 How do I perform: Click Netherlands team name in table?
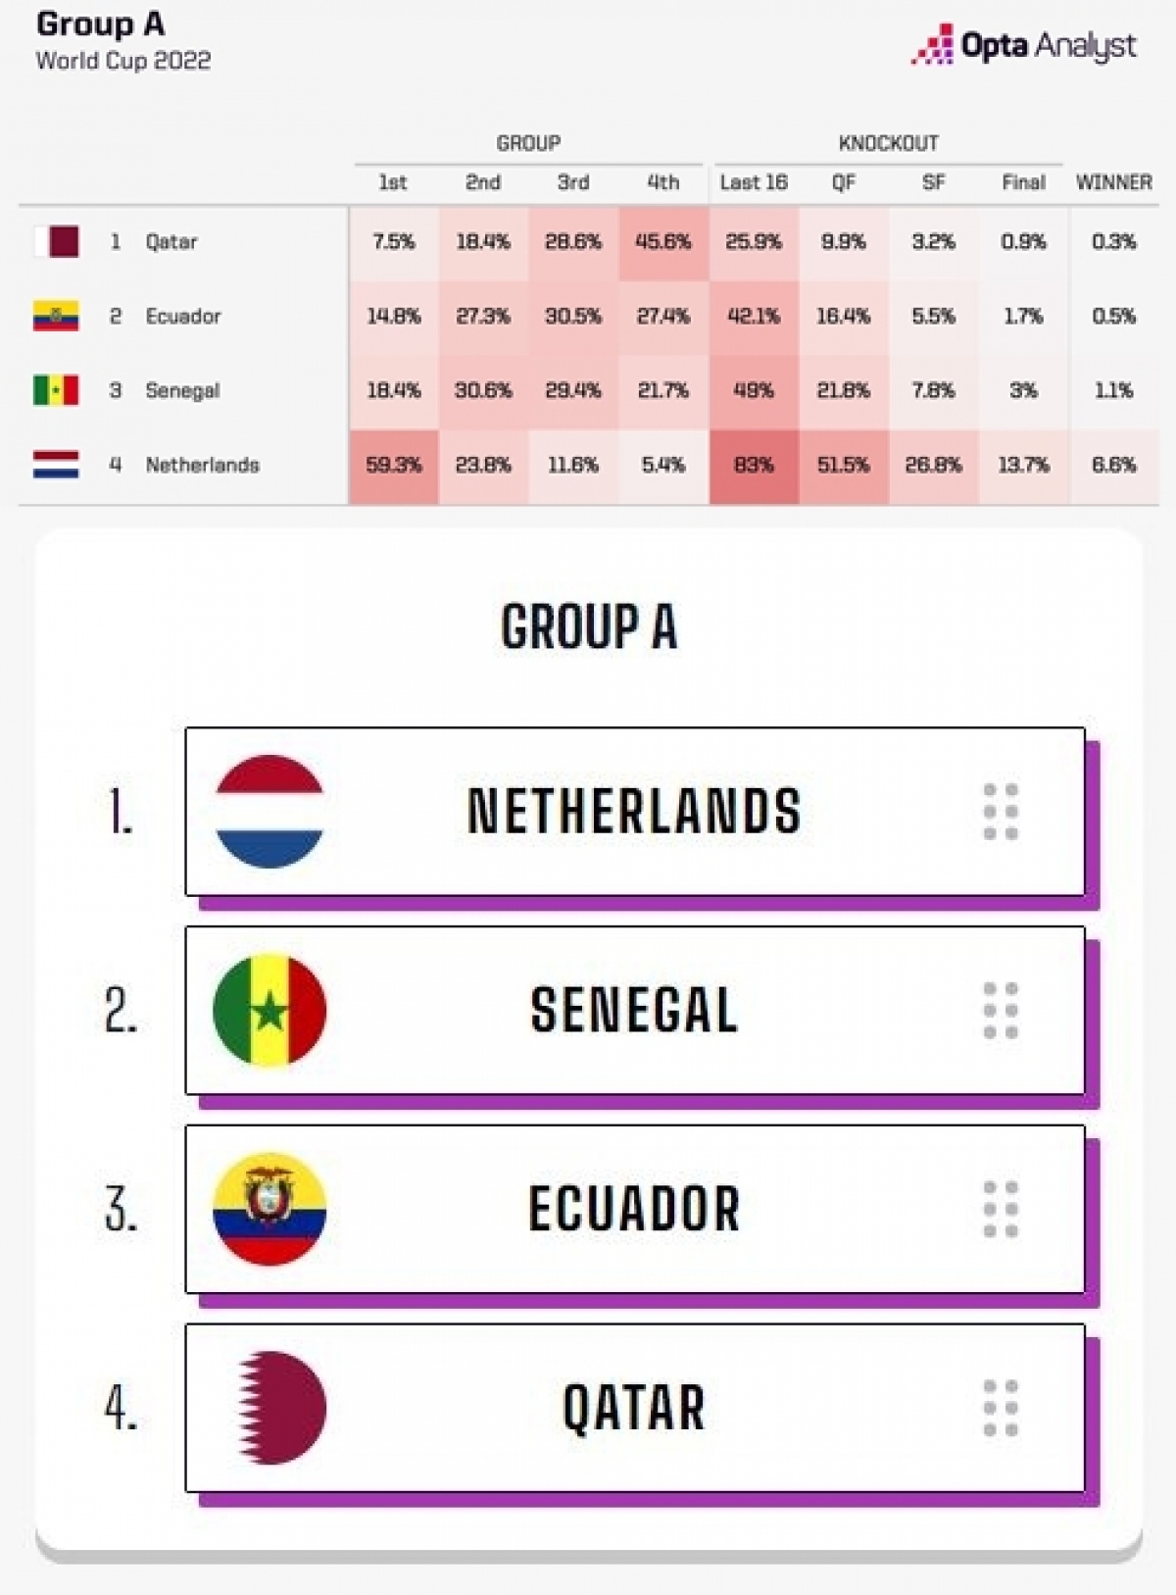202,465
